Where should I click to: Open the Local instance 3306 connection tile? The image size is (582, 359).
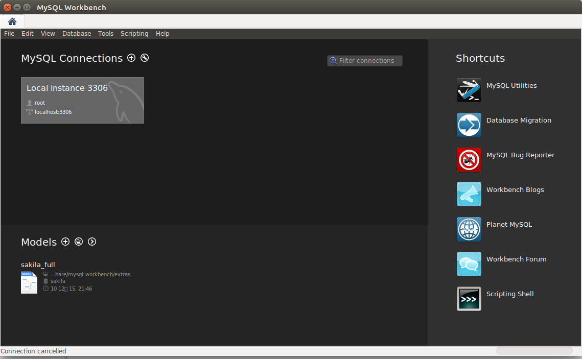(x=82, y=100)
